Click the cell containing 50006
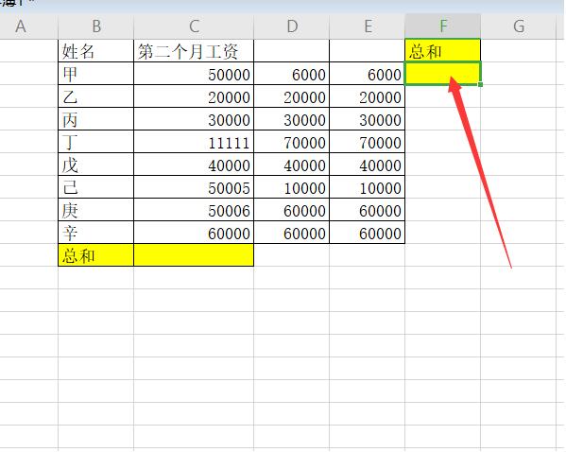The height and width of the screenshot is (452, 566). pos(194,210)
